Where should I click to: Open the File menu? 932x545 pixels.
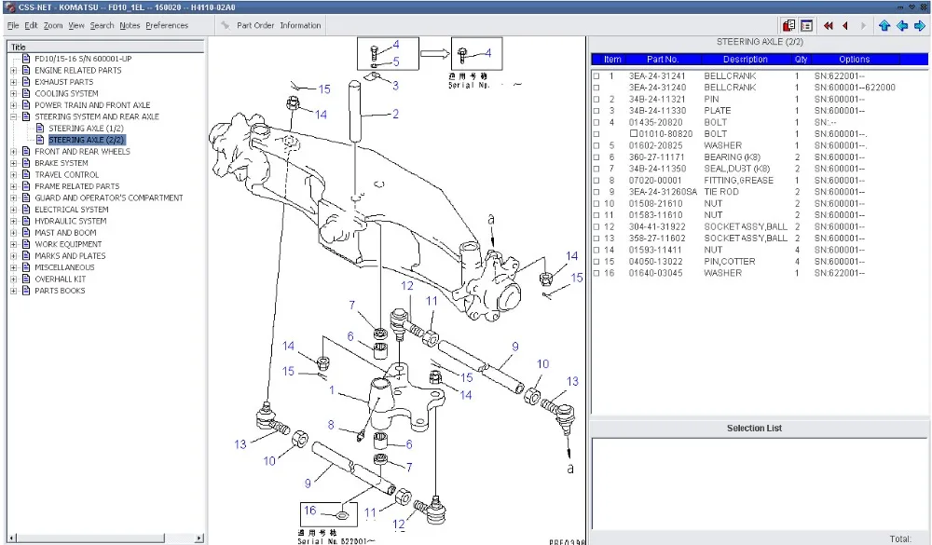point(12,25)
